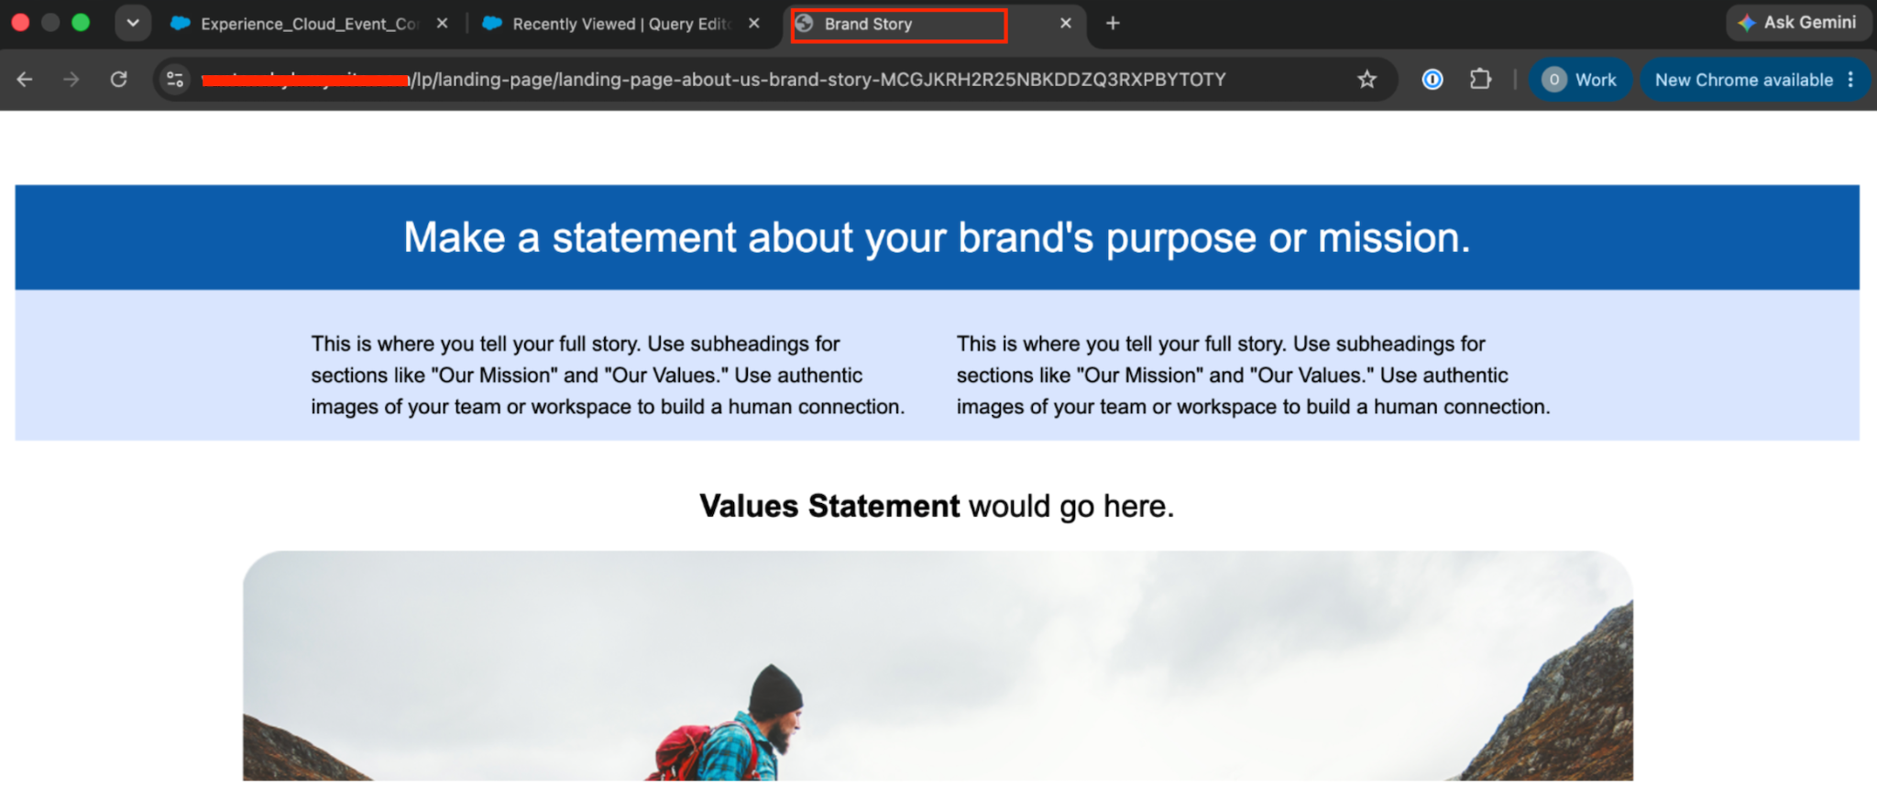
Task: Close the Recently Viewed Query Editor tab
Action: 754,24
